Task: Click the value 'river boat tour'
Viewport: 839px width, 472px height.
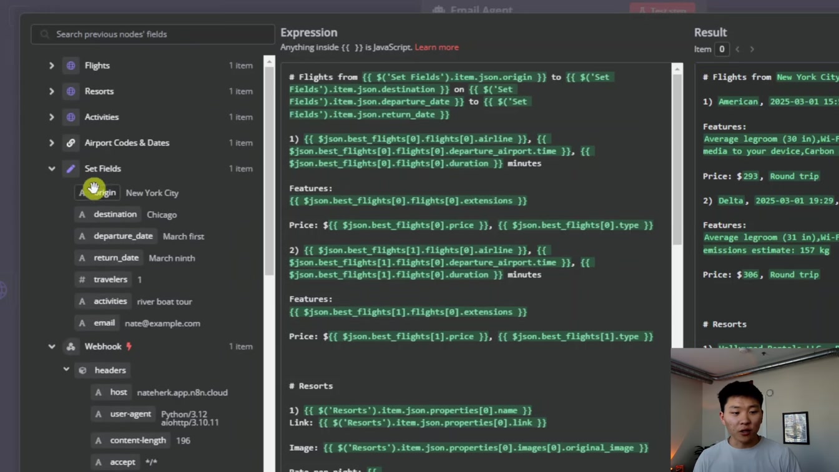Action: pos(165,302)
